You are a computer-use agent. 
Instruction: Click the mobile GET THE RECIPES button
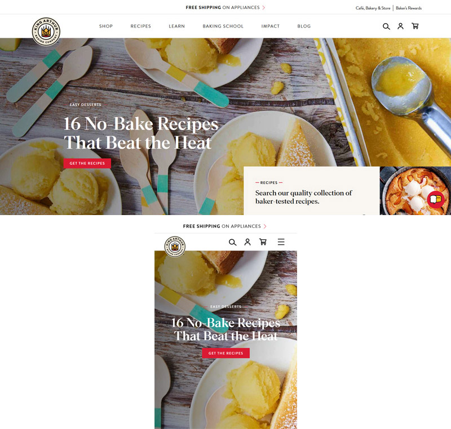(226, 353)
